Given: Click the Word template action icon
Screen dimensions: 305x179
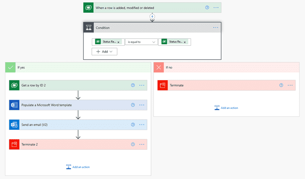Looking at the screenshot, I should (x=14, y=105).
